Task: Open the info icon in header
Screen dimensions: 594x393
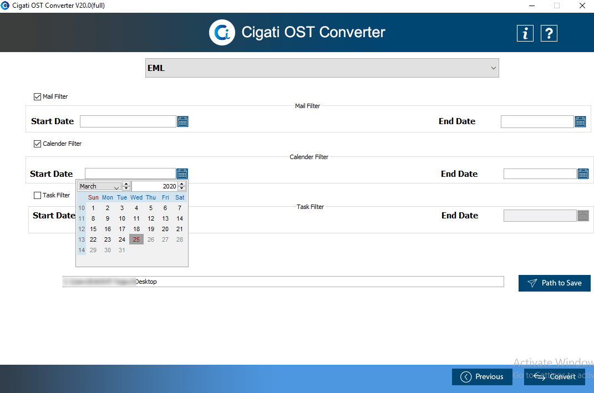Action: (525, 33)
